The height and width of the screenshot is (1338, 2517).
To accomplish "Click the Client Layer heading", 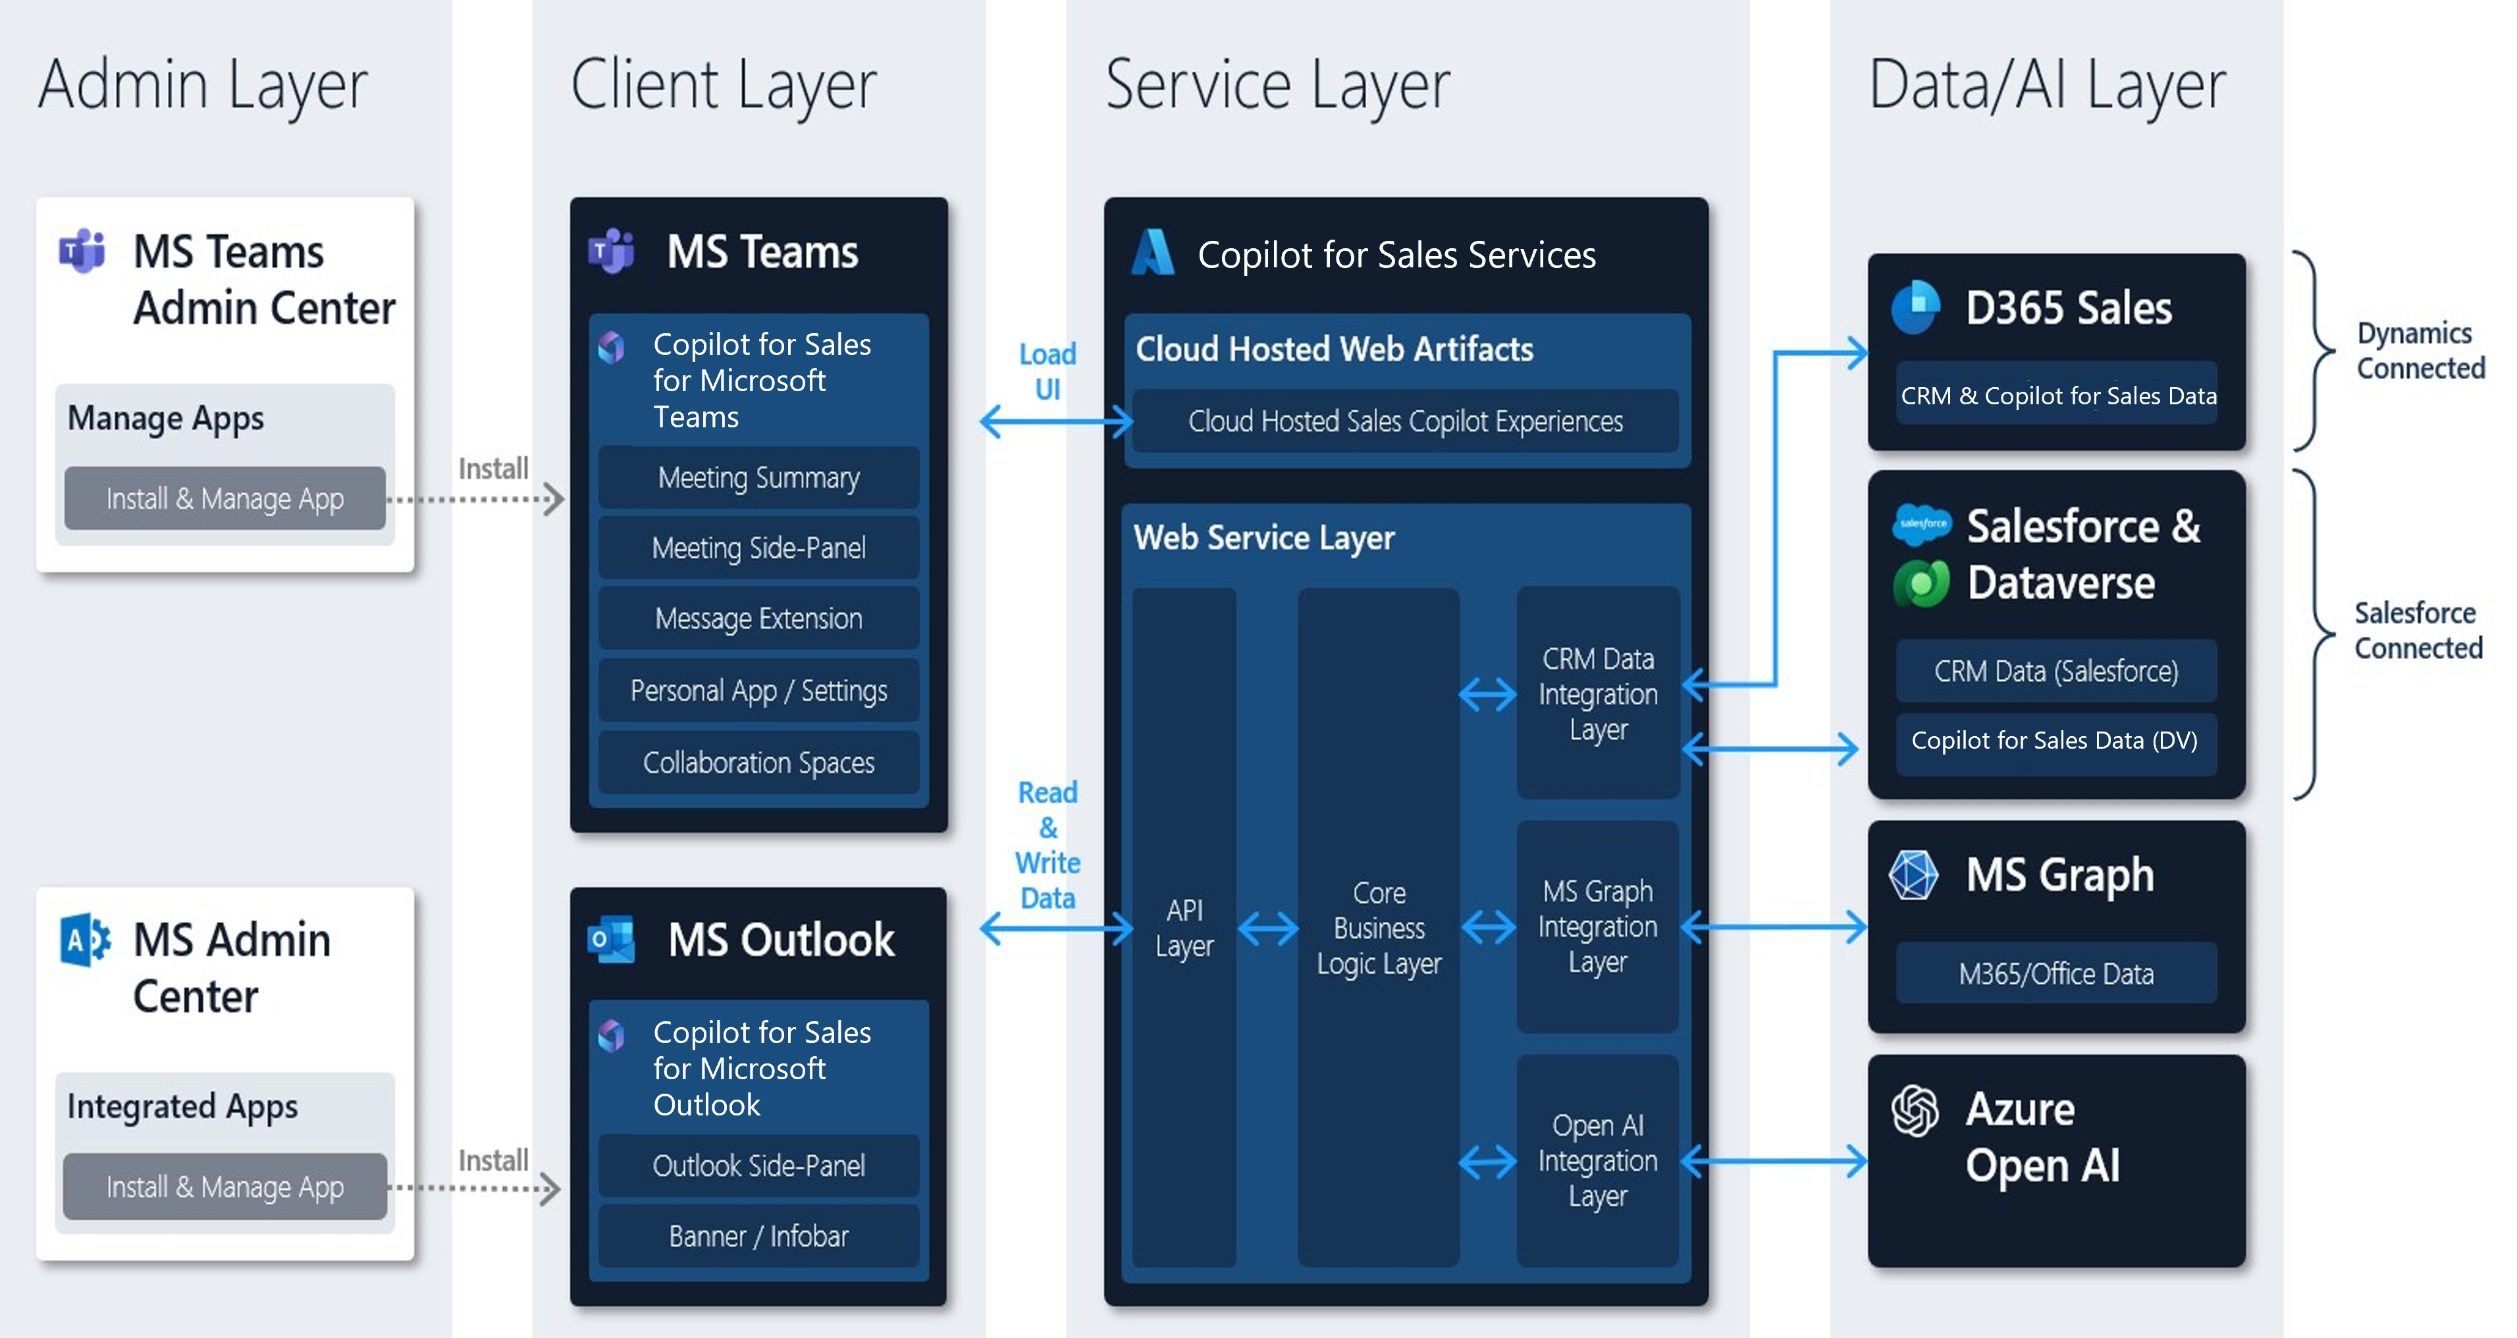I will [x=724, y=86].
